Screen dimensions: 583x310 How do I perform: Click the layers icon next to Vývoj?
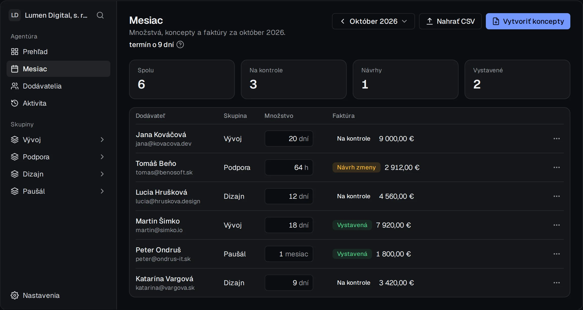(x=15, y=140)
